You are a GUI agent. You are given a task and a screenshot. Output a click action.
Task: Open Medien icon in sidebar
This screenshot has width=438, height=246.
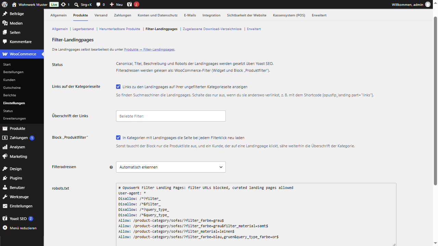coord(5,23)
